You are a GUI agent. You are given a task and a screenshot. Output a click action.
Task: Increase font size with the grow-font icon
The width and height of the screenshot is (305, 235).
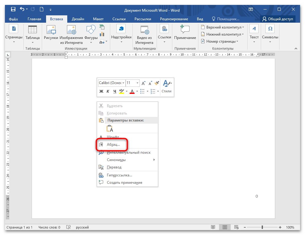click(143, 83)
